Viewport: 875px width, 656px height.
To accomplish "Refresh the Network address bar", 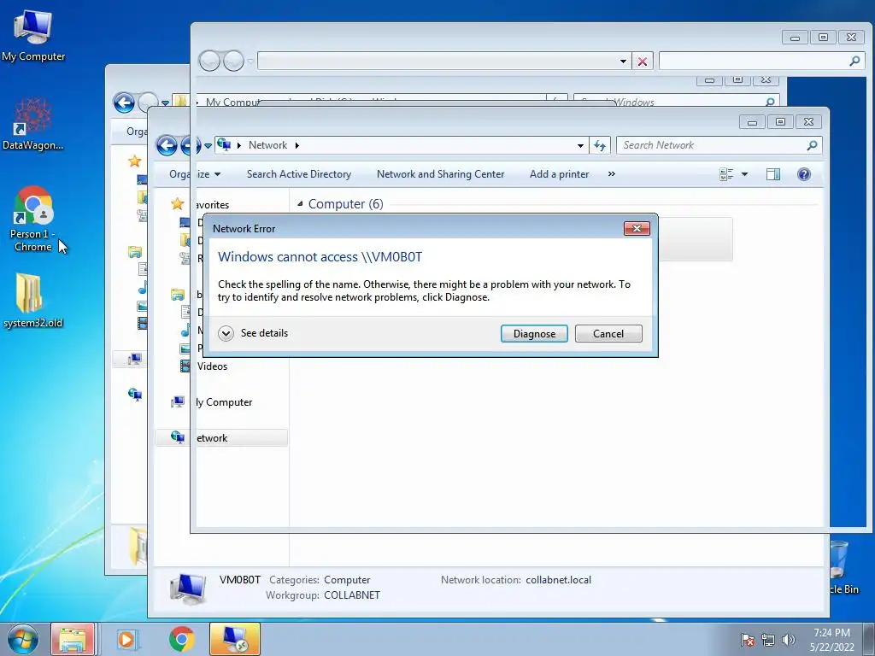I will [600, 145].
